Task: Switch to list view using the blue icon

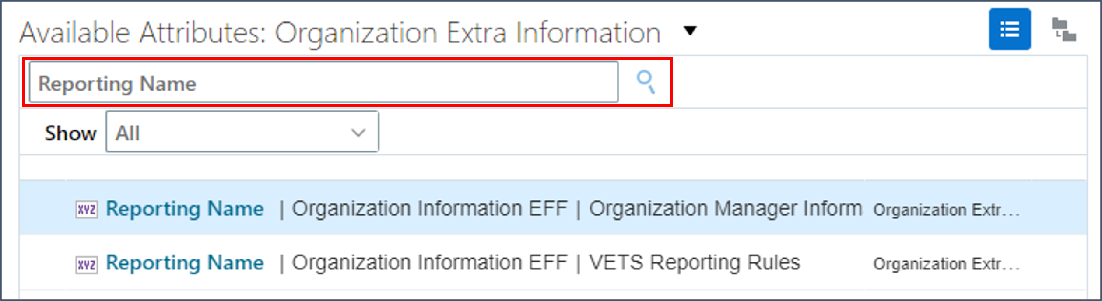Action: 1009,30
